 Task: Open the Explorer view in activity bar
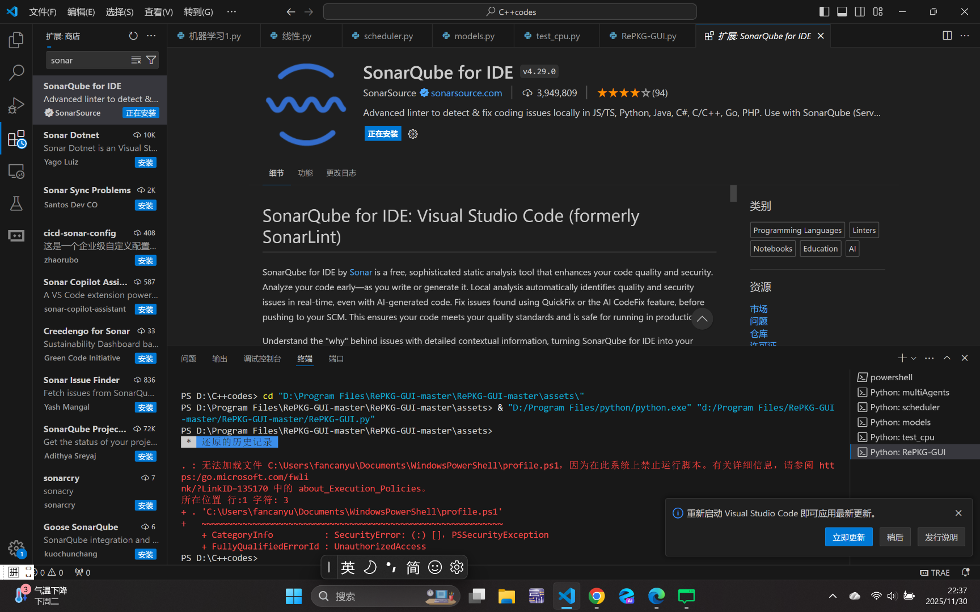tap(16, 40)
